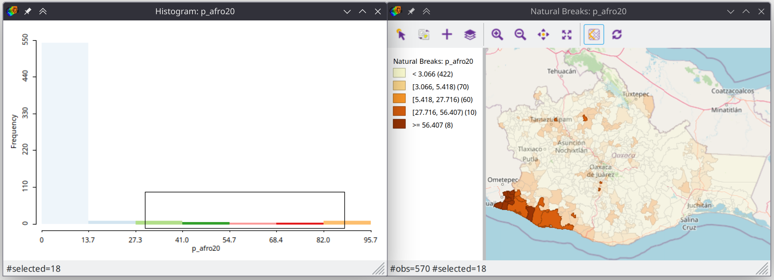Click the Coatzacoalcos label on the map
The width and height of the screenshot is (774, 280).
pyautogui.click(x=732, y=91)
